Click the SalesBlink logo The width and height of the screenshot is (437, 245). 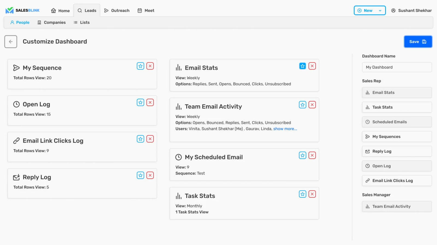22,10
